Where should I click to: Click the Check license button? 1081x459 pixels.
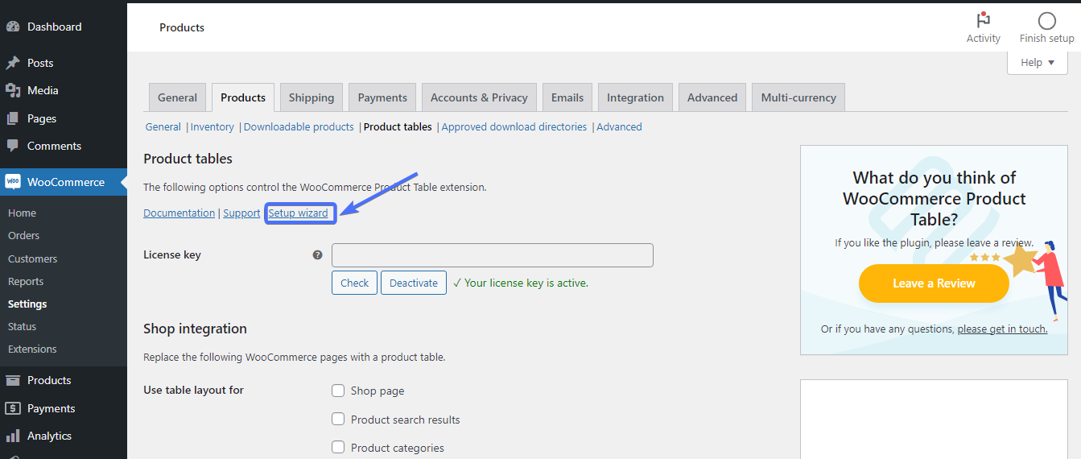pos(354,283)
